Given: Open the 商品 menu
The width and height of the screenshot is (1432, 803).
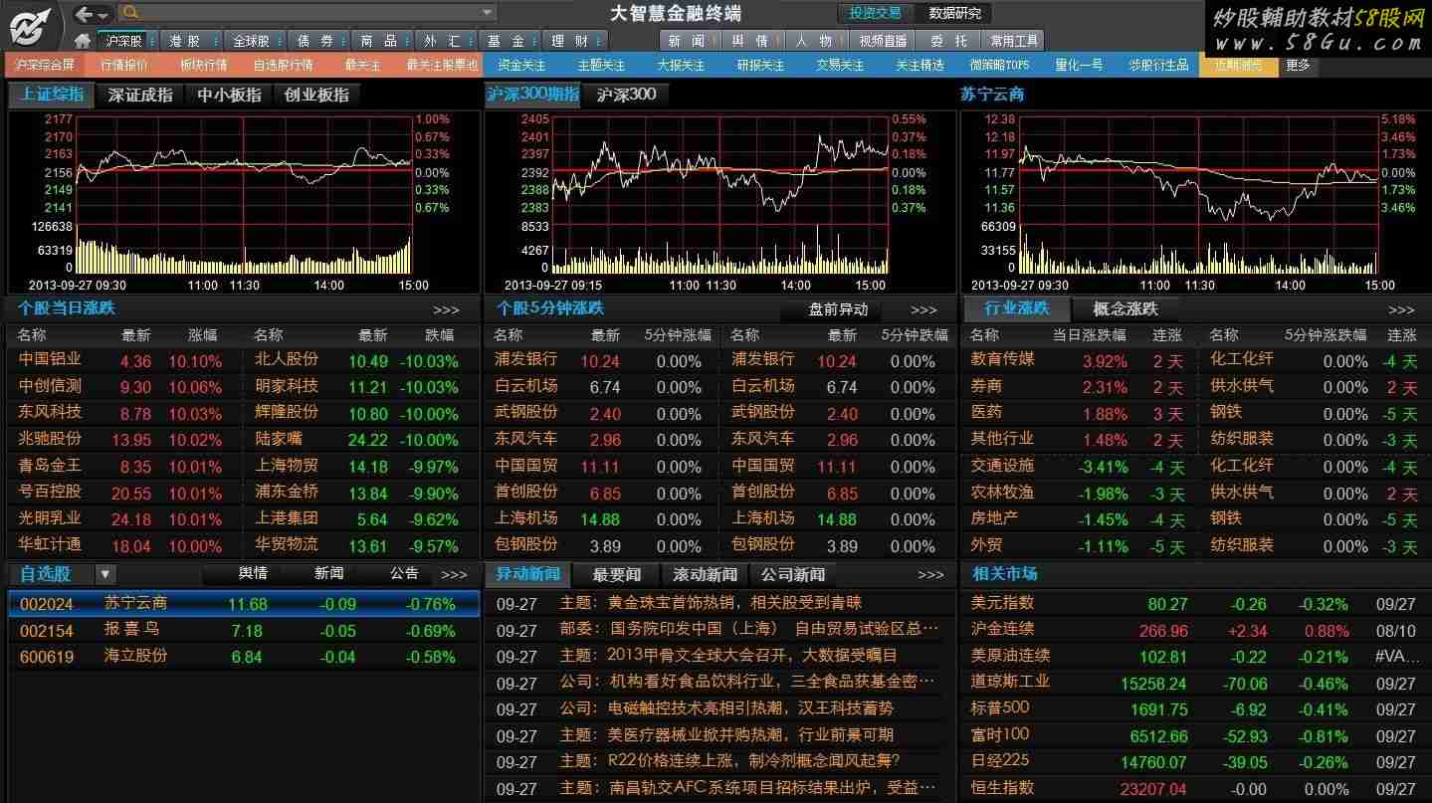Looking at the screenshot, I should pyautogui.click(x=380, y=41).
